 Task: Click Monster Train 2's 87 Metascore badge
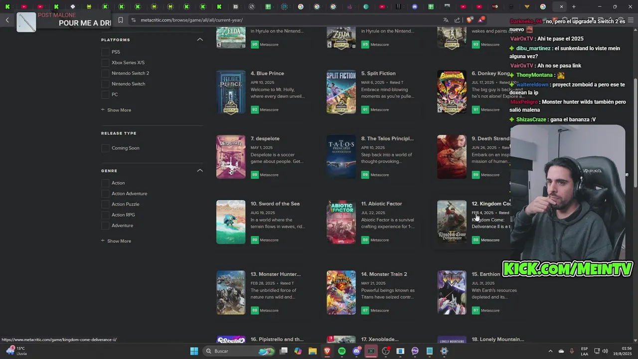pyautogui.click(x=365, y=310)
